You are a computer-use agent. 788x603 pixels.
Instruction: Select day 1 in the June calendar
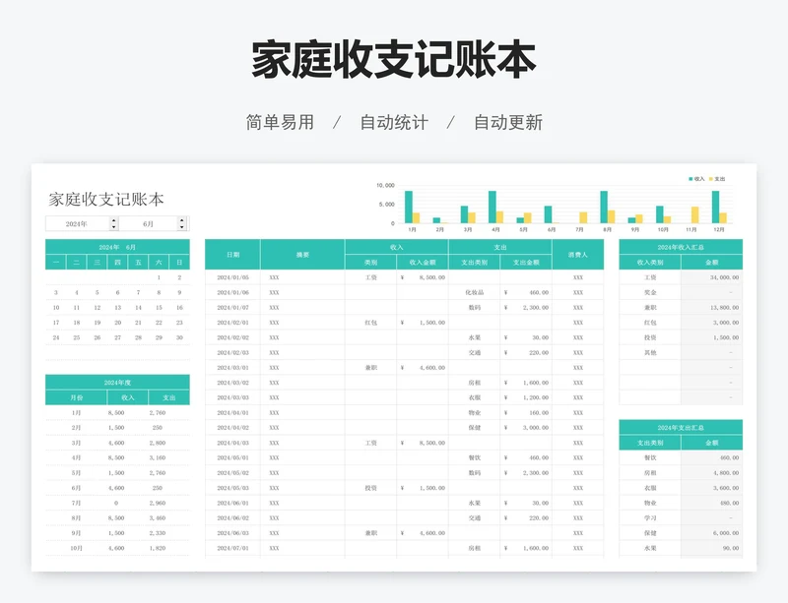159,277
